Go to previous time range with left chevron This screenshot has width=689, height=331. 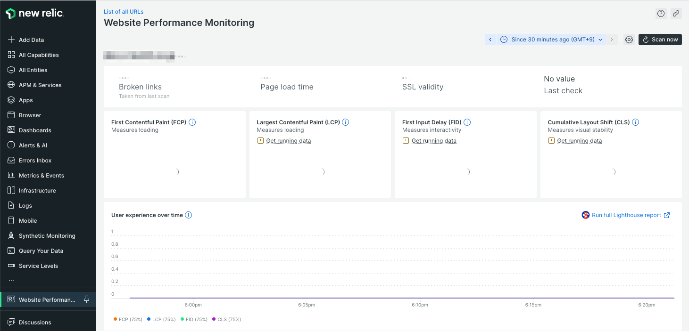tap(490, 40)
